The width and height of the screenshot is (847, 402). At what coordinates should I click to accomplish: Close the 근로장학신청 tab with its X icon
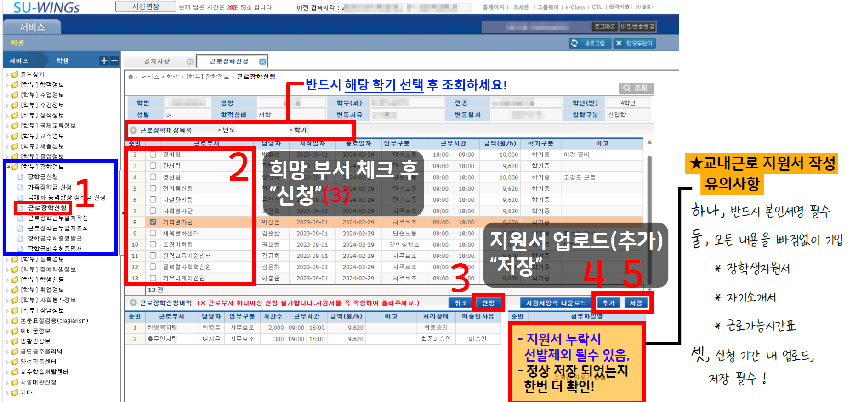pos(262,61)
